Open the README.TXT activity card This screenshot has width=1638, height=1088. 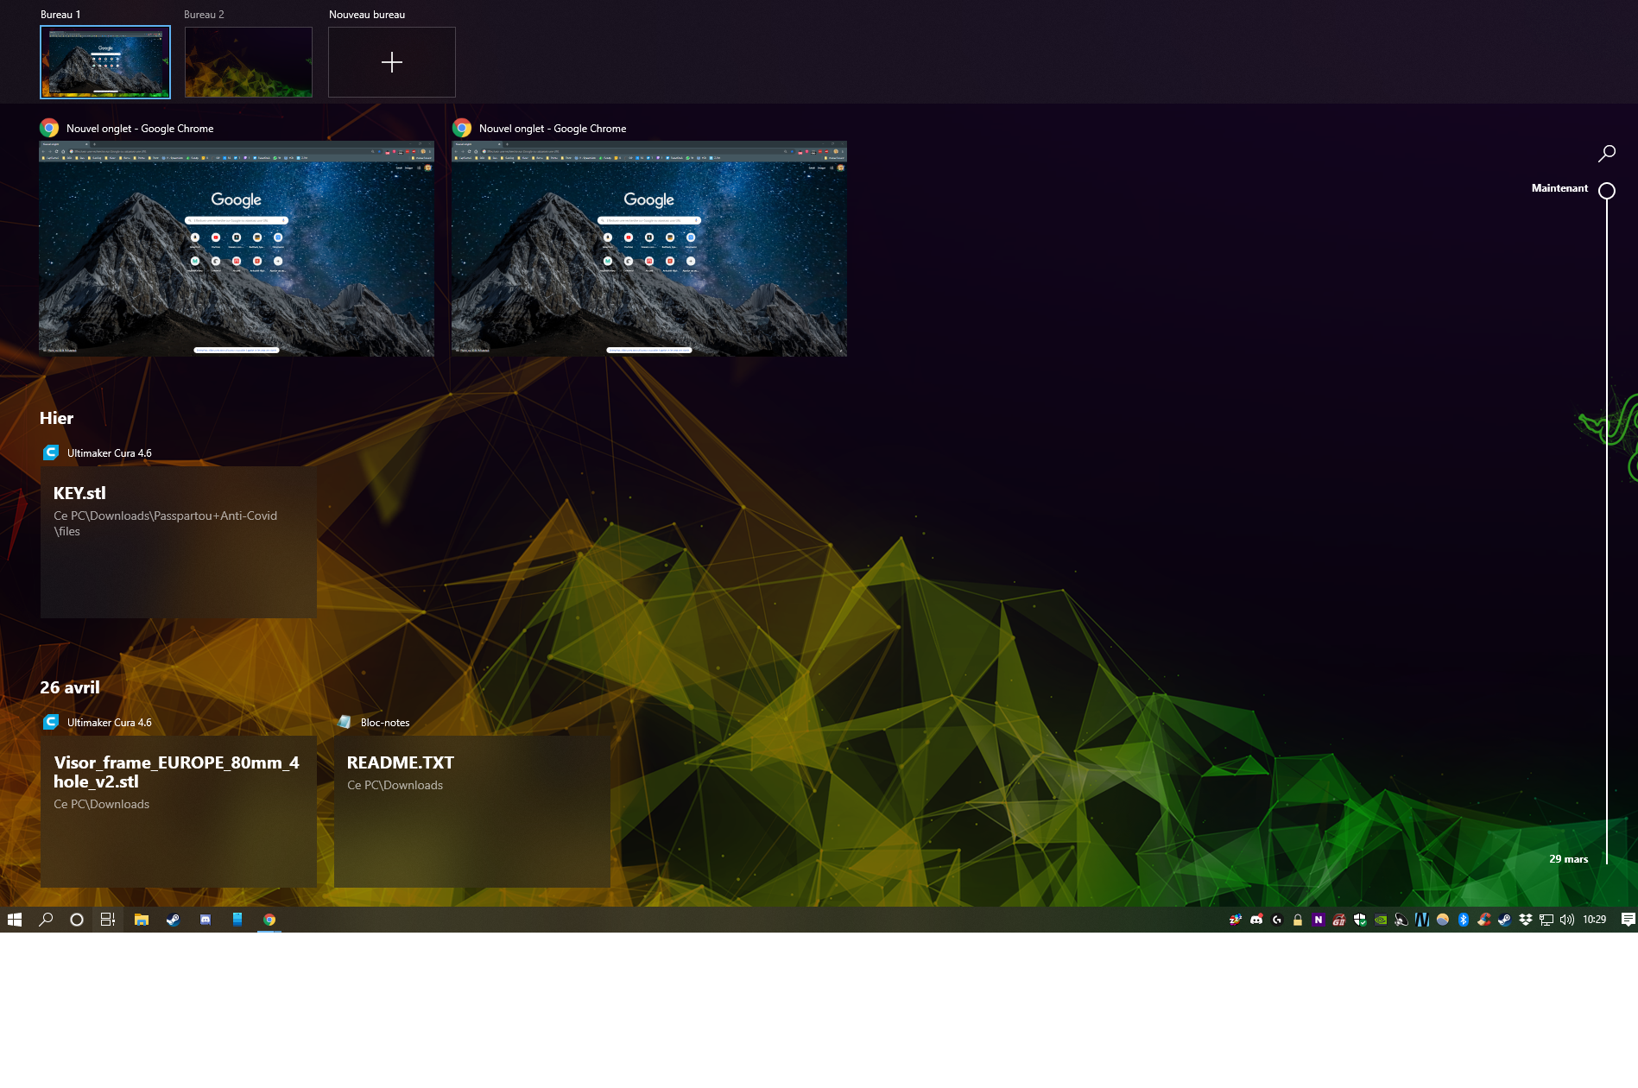pos(472,812)
